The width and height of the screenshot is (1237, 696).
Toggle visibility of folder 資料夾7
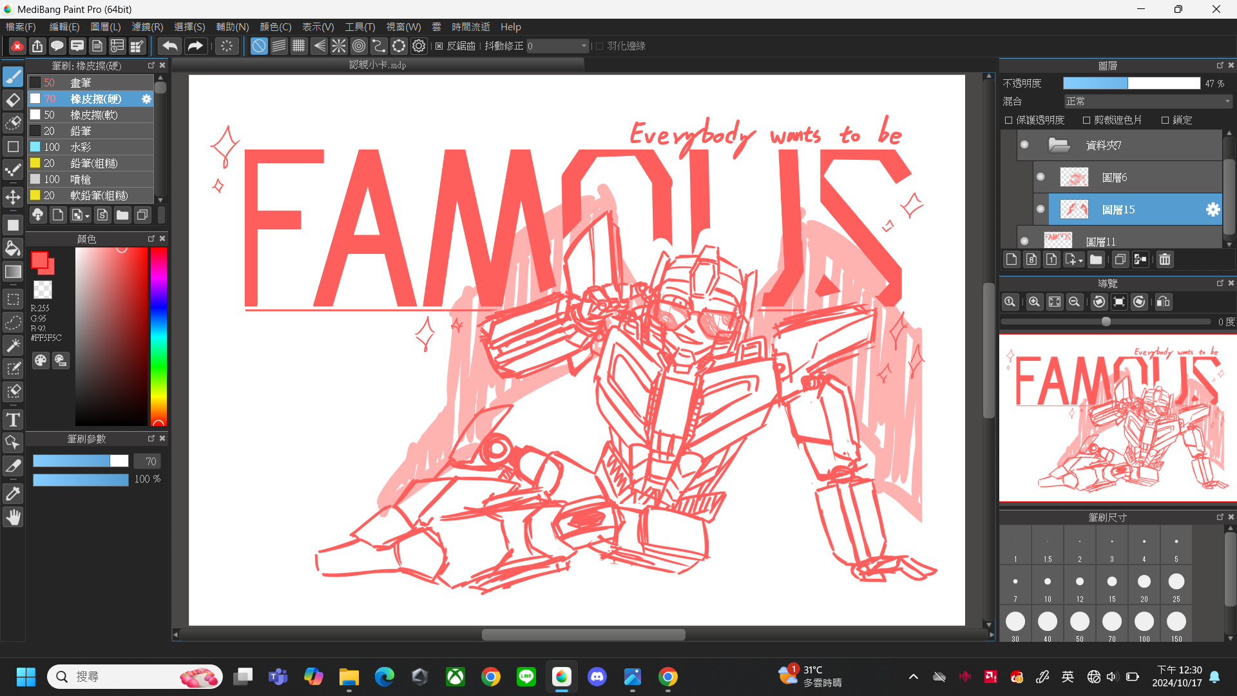click(1024, 145)
